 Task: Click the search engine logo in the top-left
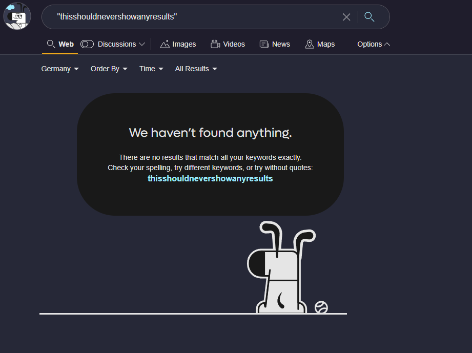pyautogui.click(x=17, y=16)
